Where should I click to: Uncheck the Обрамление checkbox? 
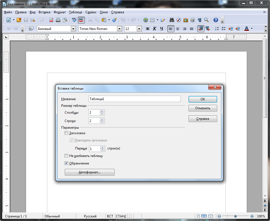click(66, 163)
